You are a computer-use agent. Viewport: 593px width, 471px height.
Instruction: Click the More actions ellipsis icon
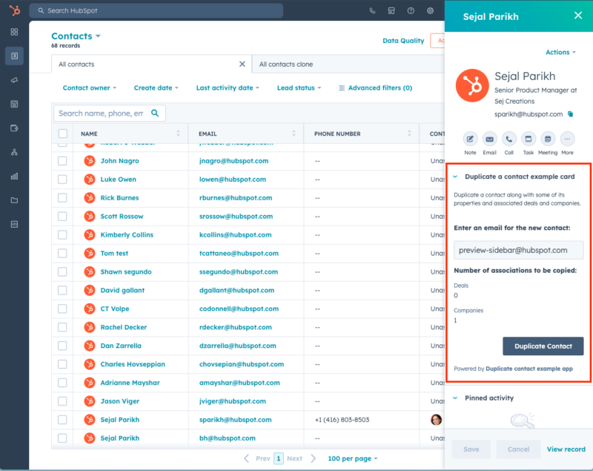pos(567,139)
